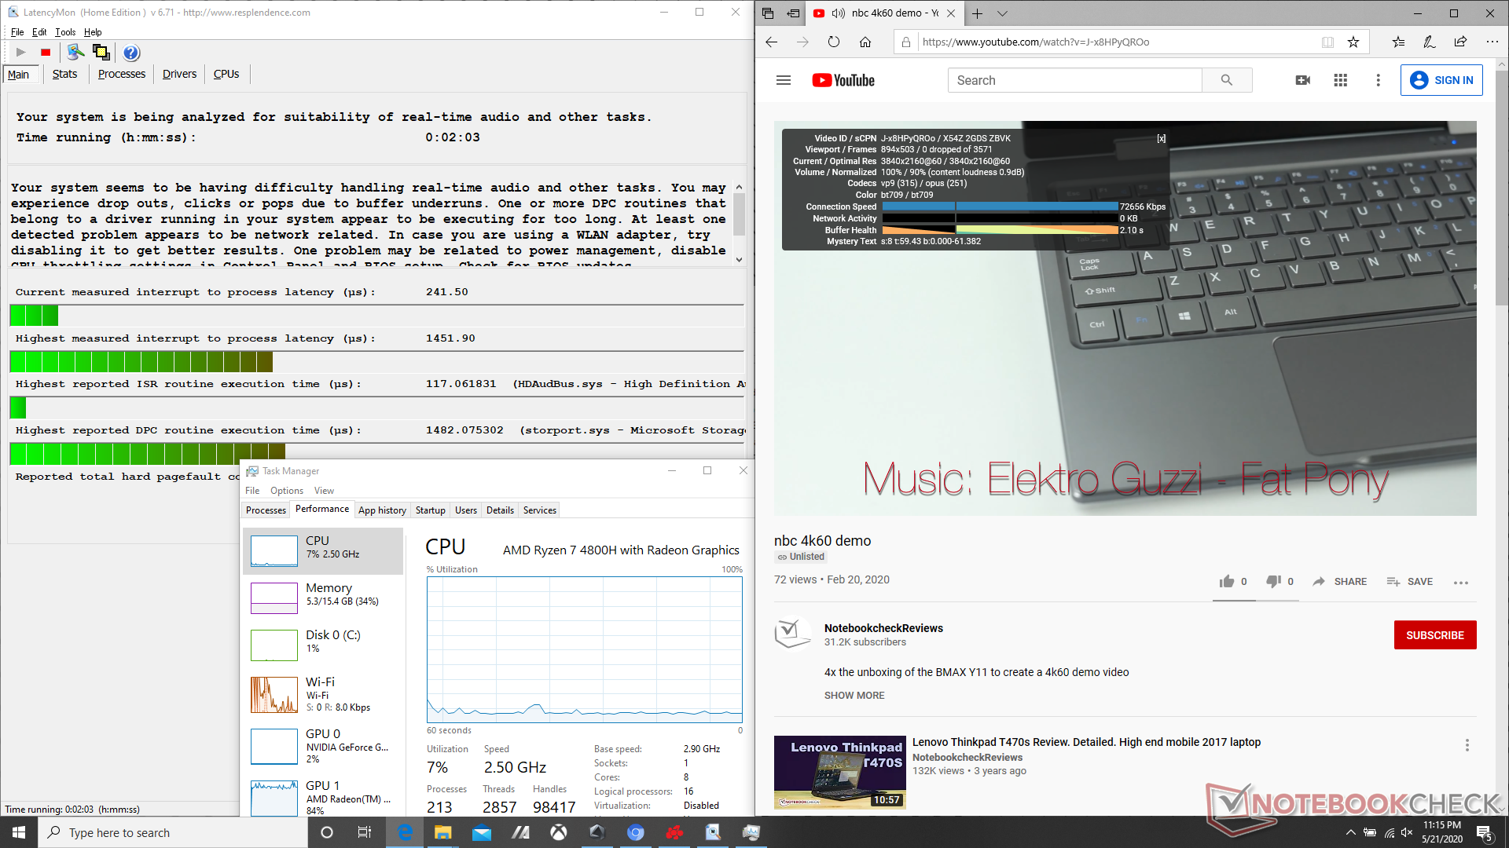Screen dimensions: 1509x848
Task: Open the Task Manager Options menu
Action: pyautogui.click(x=287, y=491)
